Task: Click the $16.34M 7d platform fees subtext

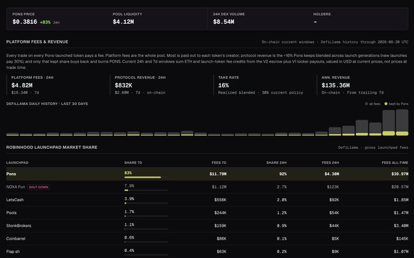Action: click(x=25, y=93)
